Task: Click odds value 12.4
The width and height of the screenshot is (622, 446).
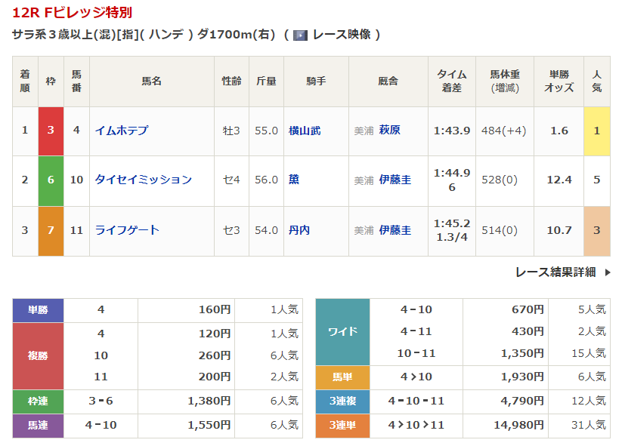Action: click(x=559, y=180)
